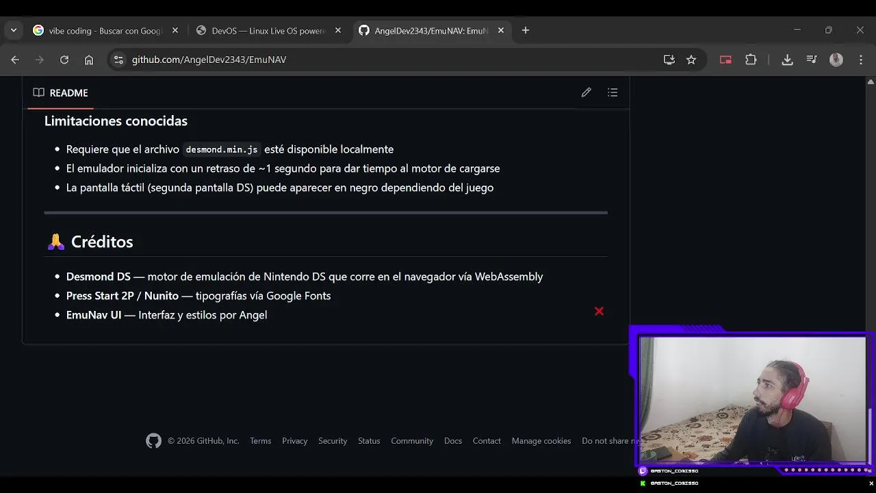
Task: Go forward in browser history
Action: point(40,60)
